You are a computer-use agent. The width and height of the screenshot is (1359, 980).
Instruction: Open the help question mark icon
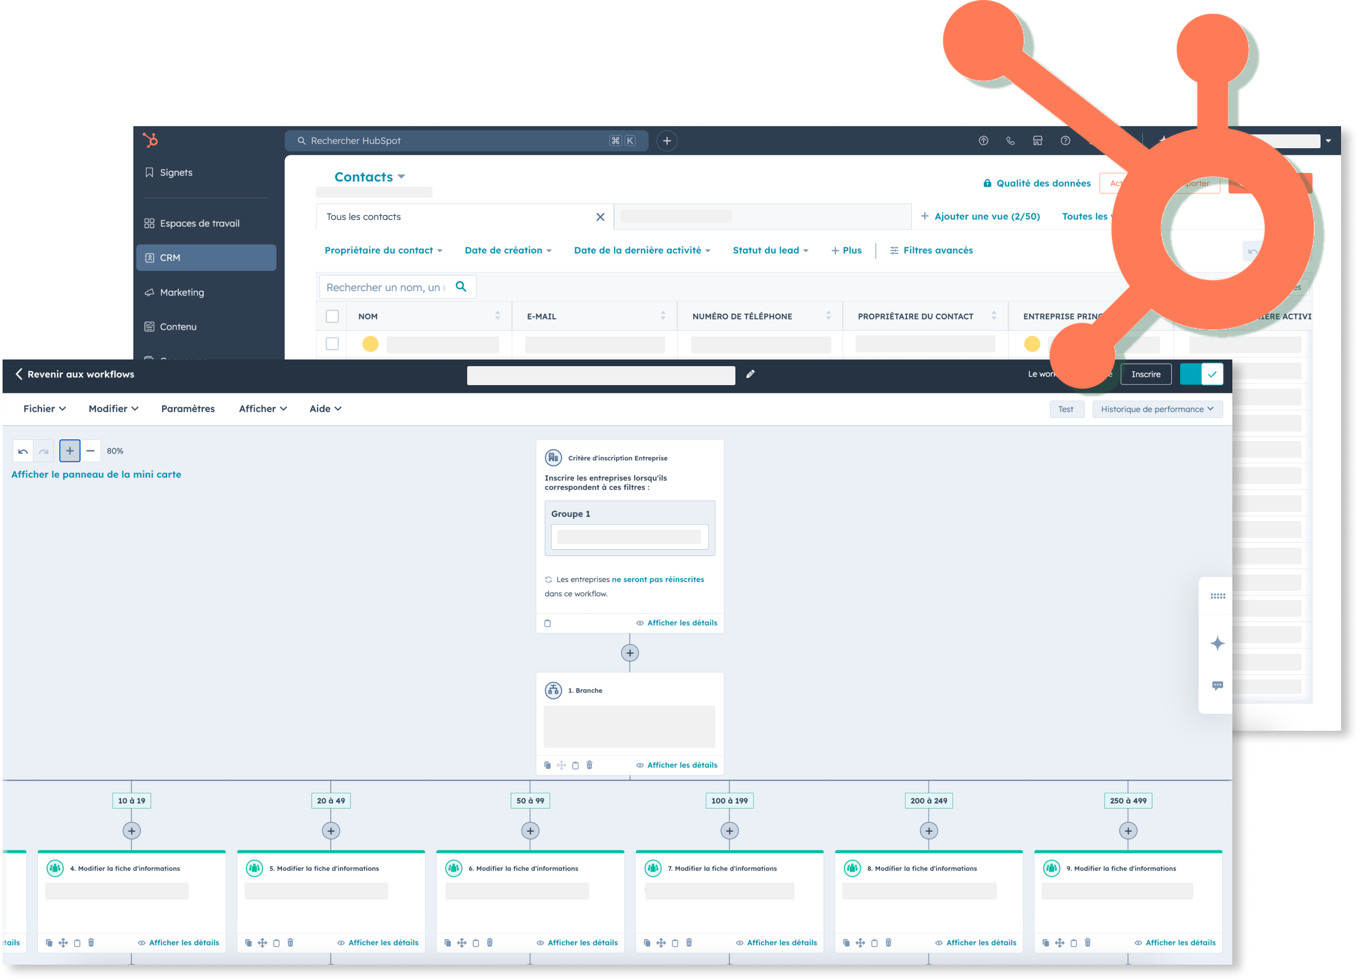point(1065,141)
